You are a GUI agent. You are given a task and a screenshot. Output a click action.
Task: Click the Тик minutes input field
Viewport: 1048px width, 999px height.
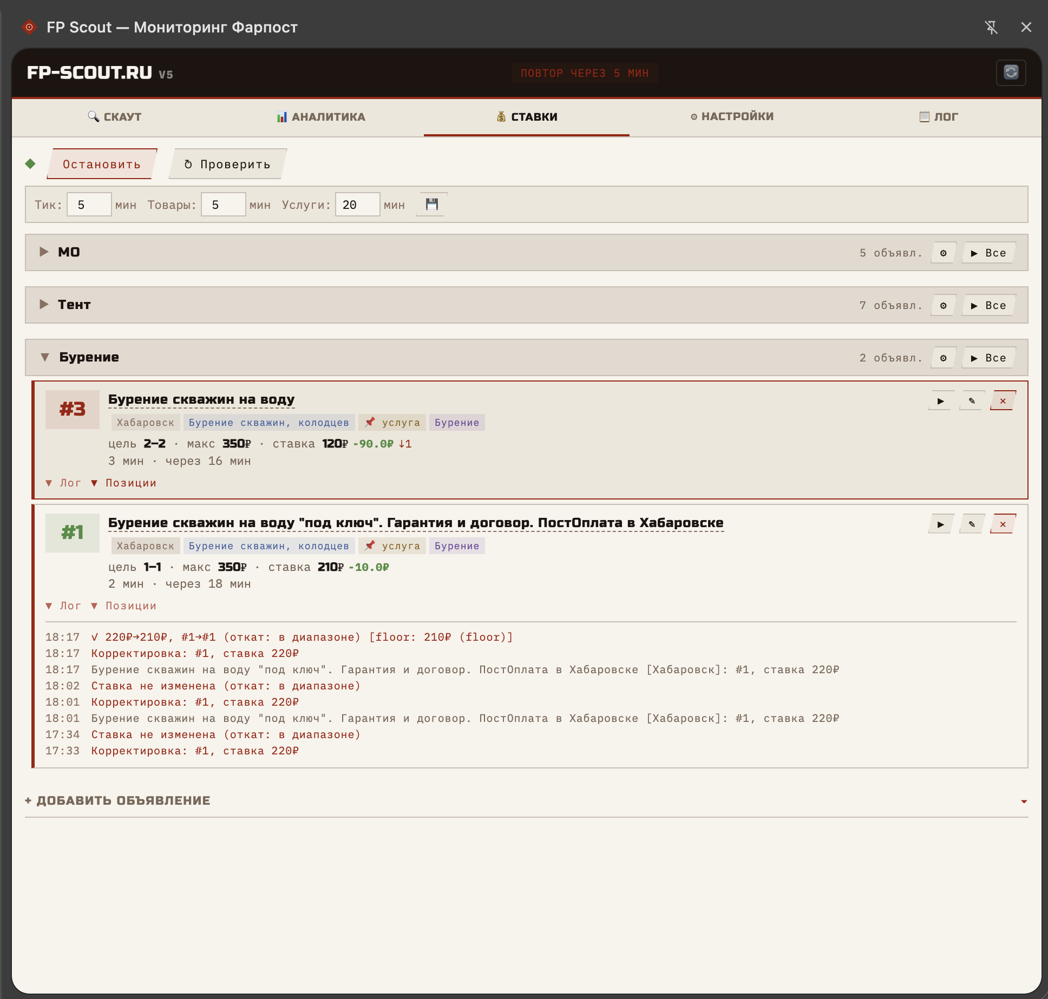(x=89, y=205)
